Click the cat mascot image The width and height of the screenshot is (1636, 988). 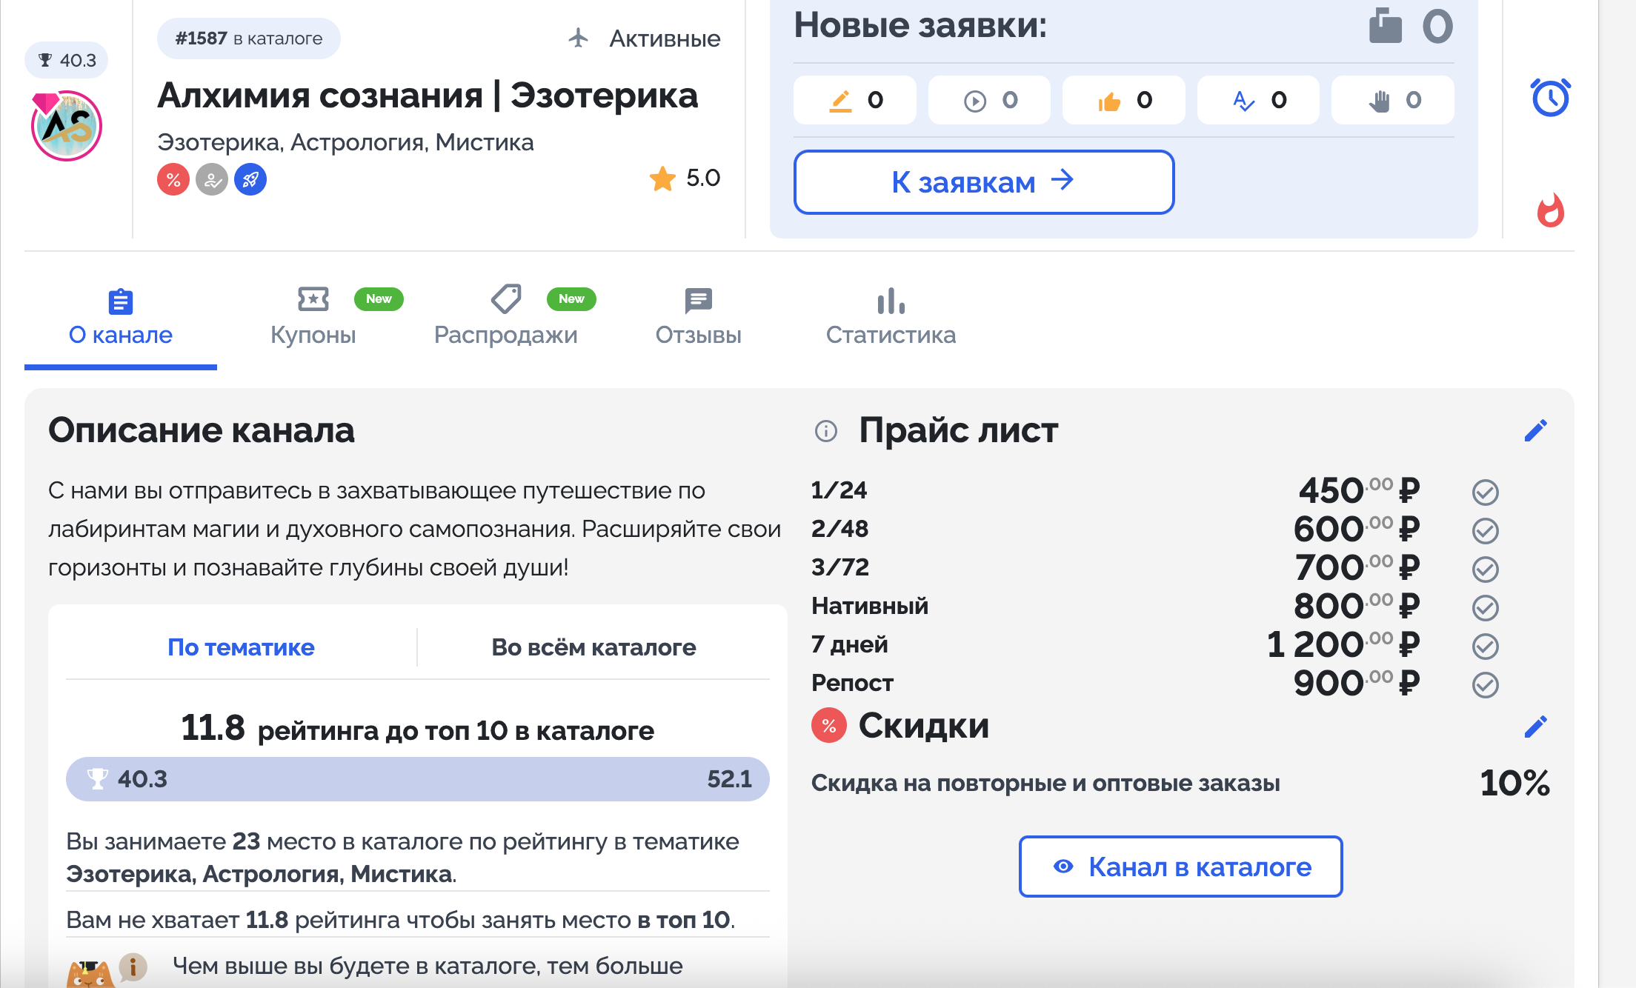coord(90,973)
